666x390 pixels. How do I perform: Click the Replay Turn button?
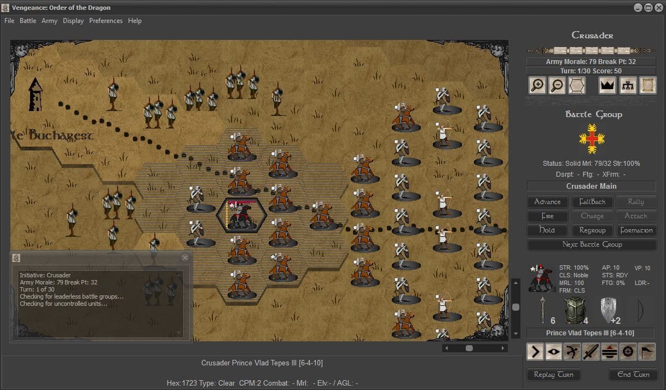[x=553, y=375]
